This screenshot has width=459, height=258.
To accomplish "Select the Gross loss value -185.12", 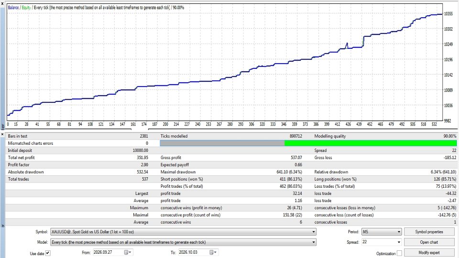I will pyautogui.click(x=449, y=157).
